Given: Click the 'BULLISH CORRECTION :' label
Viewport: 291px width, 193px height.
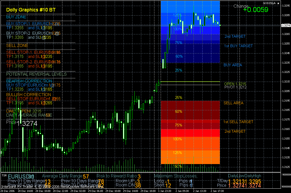Looking at the screenshot, I should point(30,95).
